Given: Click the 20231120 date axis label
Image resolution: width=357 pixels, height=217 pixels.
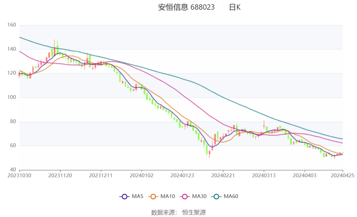Looking at the screenshot, I should coord(60,176).
